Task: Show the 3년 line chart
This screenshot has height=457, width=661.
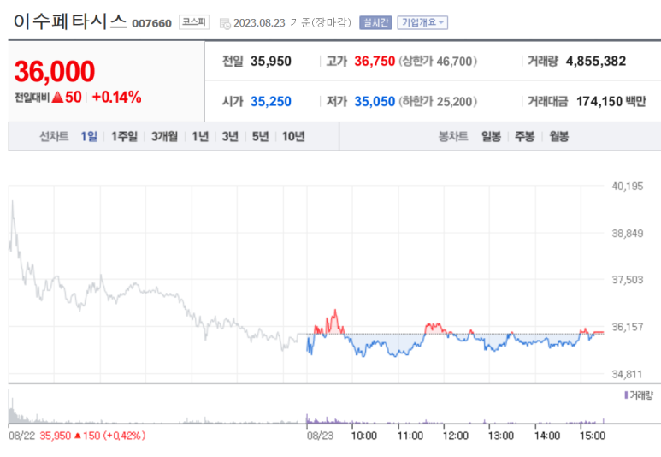Action: pyautogui.click(x=230, y=136)
